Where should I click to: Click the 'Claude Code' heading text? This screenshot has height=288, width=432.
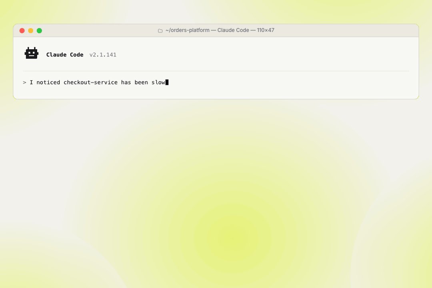point(65,55)
